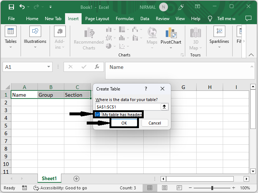Insert Combo Chart icon
The width and height of the screenshot is (258, 193).
(135, 38)
